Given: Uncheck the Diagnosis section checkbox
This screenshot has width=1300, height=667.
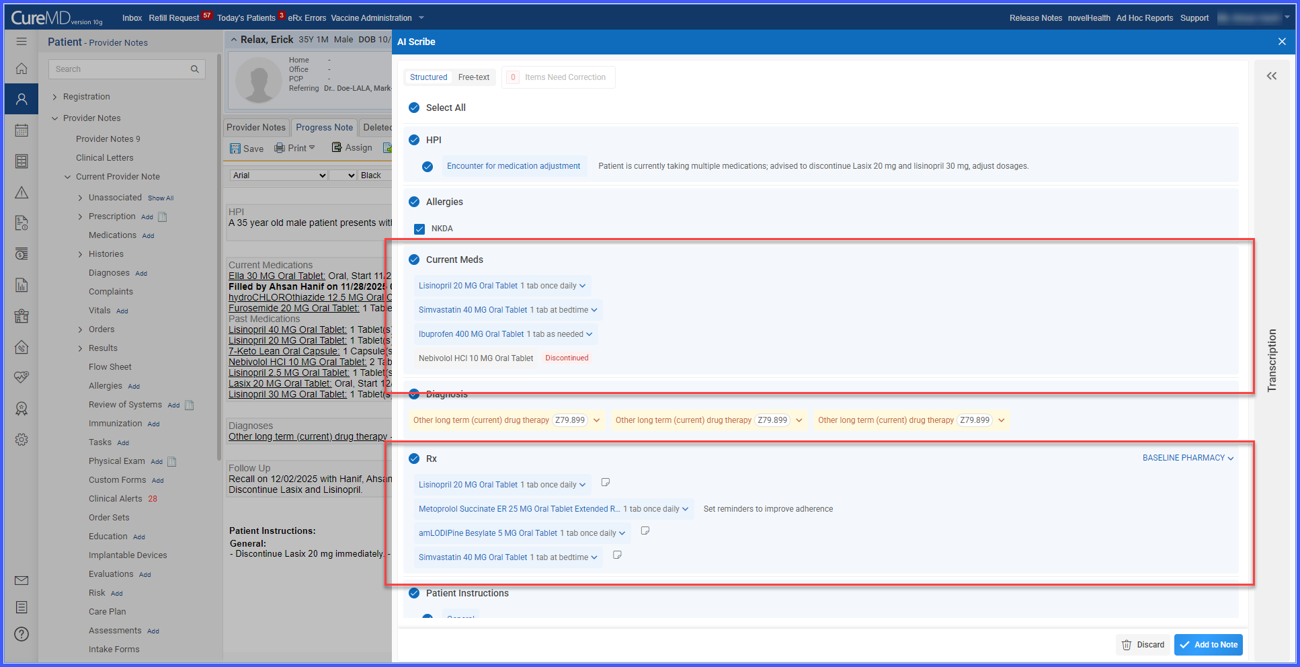Looking at the screenshot, I should coord(414,394).
